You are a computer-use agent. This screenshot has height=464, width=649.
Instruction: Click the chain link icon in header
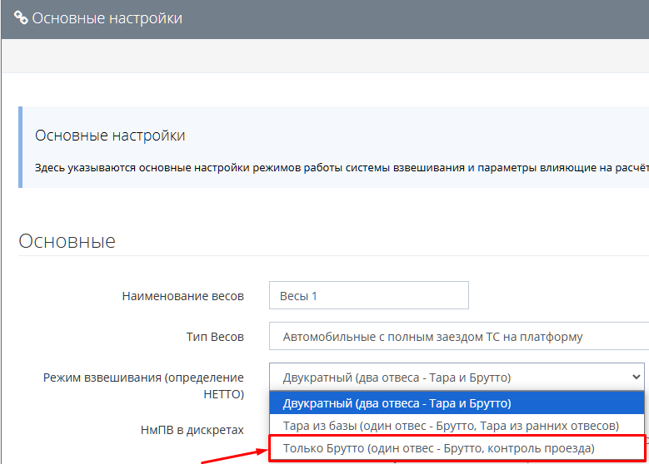(21, 17)
